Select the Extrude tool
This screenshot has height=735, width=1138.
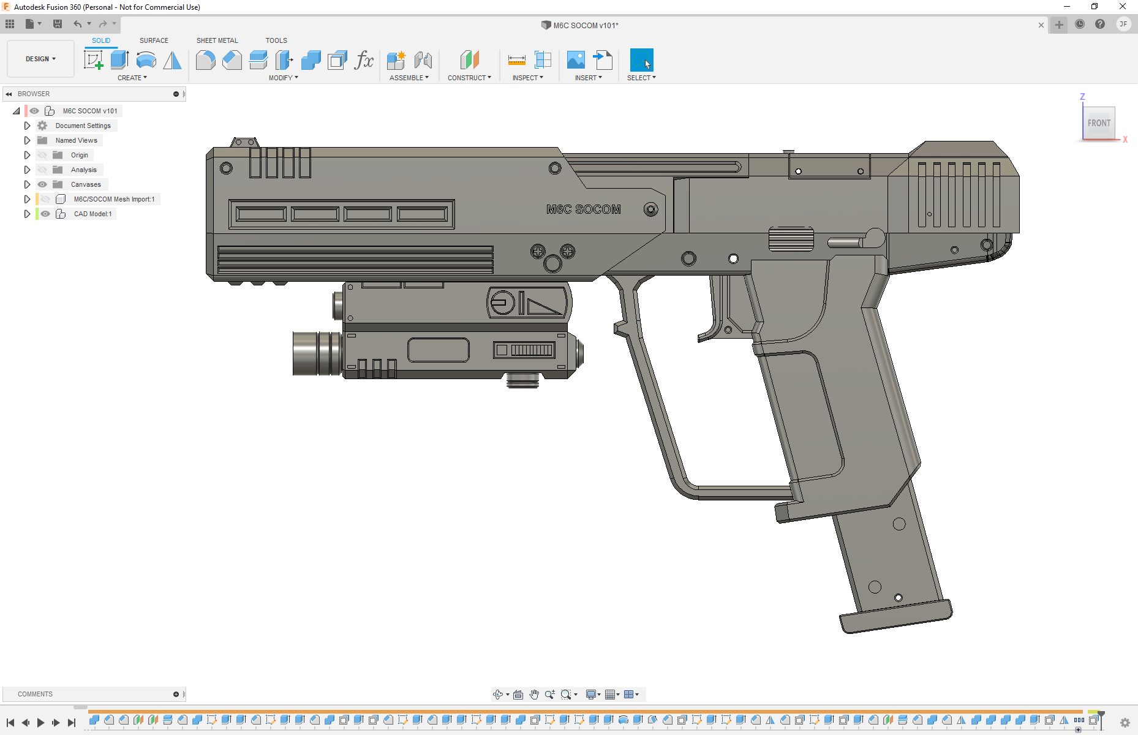tap(119, 60)
